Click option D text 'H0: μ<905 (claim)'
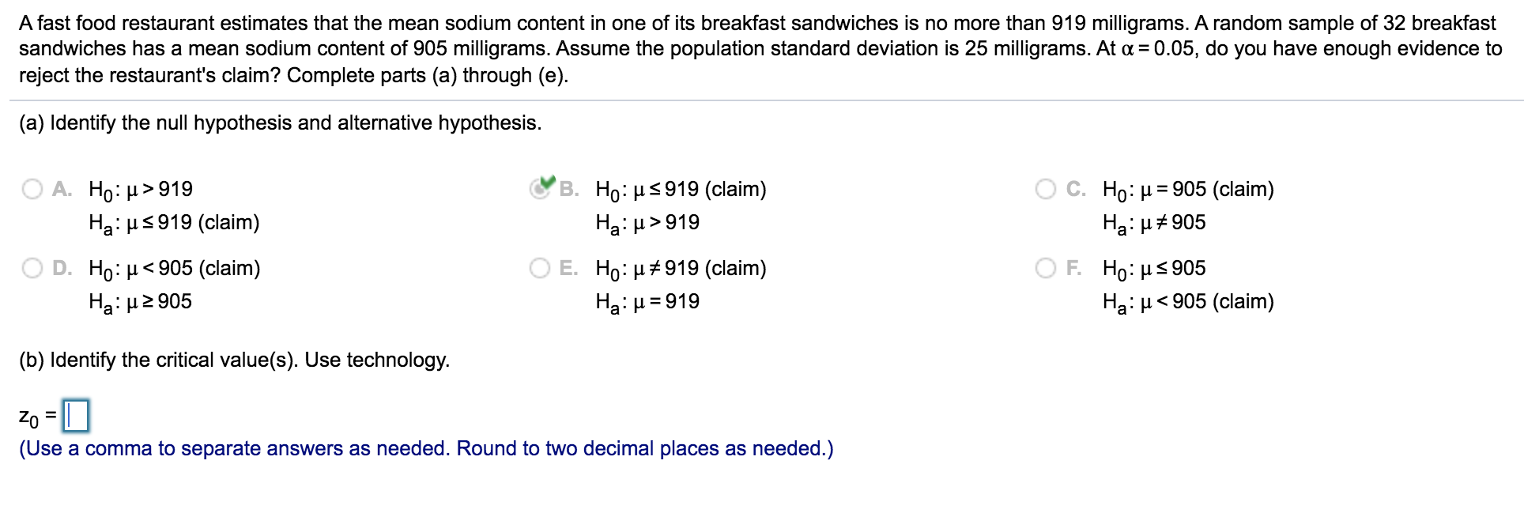The image size is (1524, 517). click(x=174, y=269)
